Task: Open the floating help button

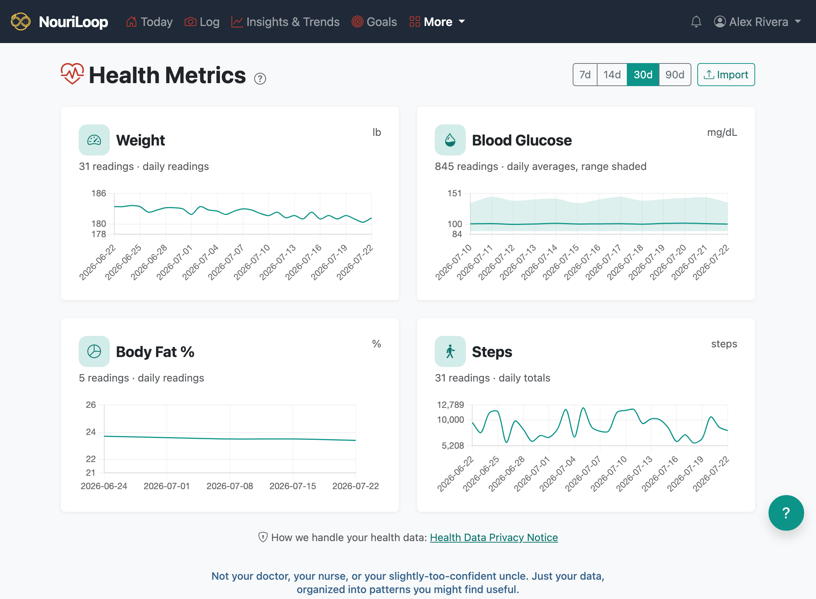Action: [786, 513]
